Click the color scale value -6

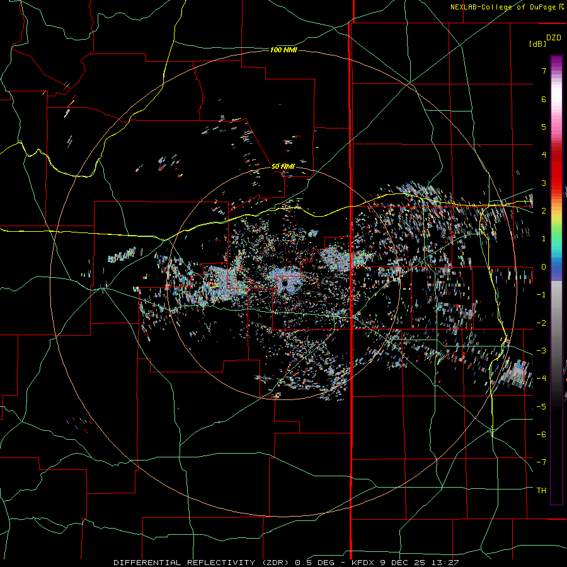541,435
